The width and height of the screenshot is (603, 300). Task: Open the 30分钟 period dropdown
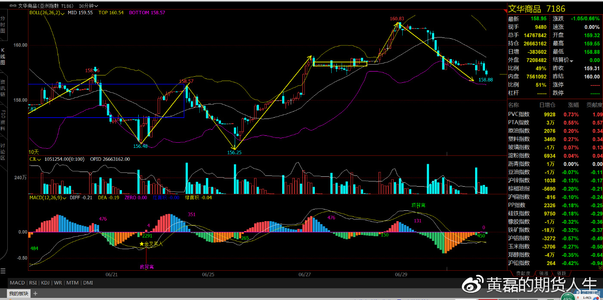pos(89,6)
